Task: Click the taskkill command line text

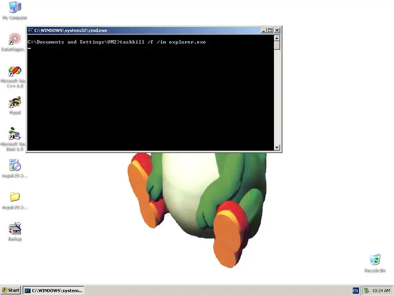Action: click(x=163, y=42)
